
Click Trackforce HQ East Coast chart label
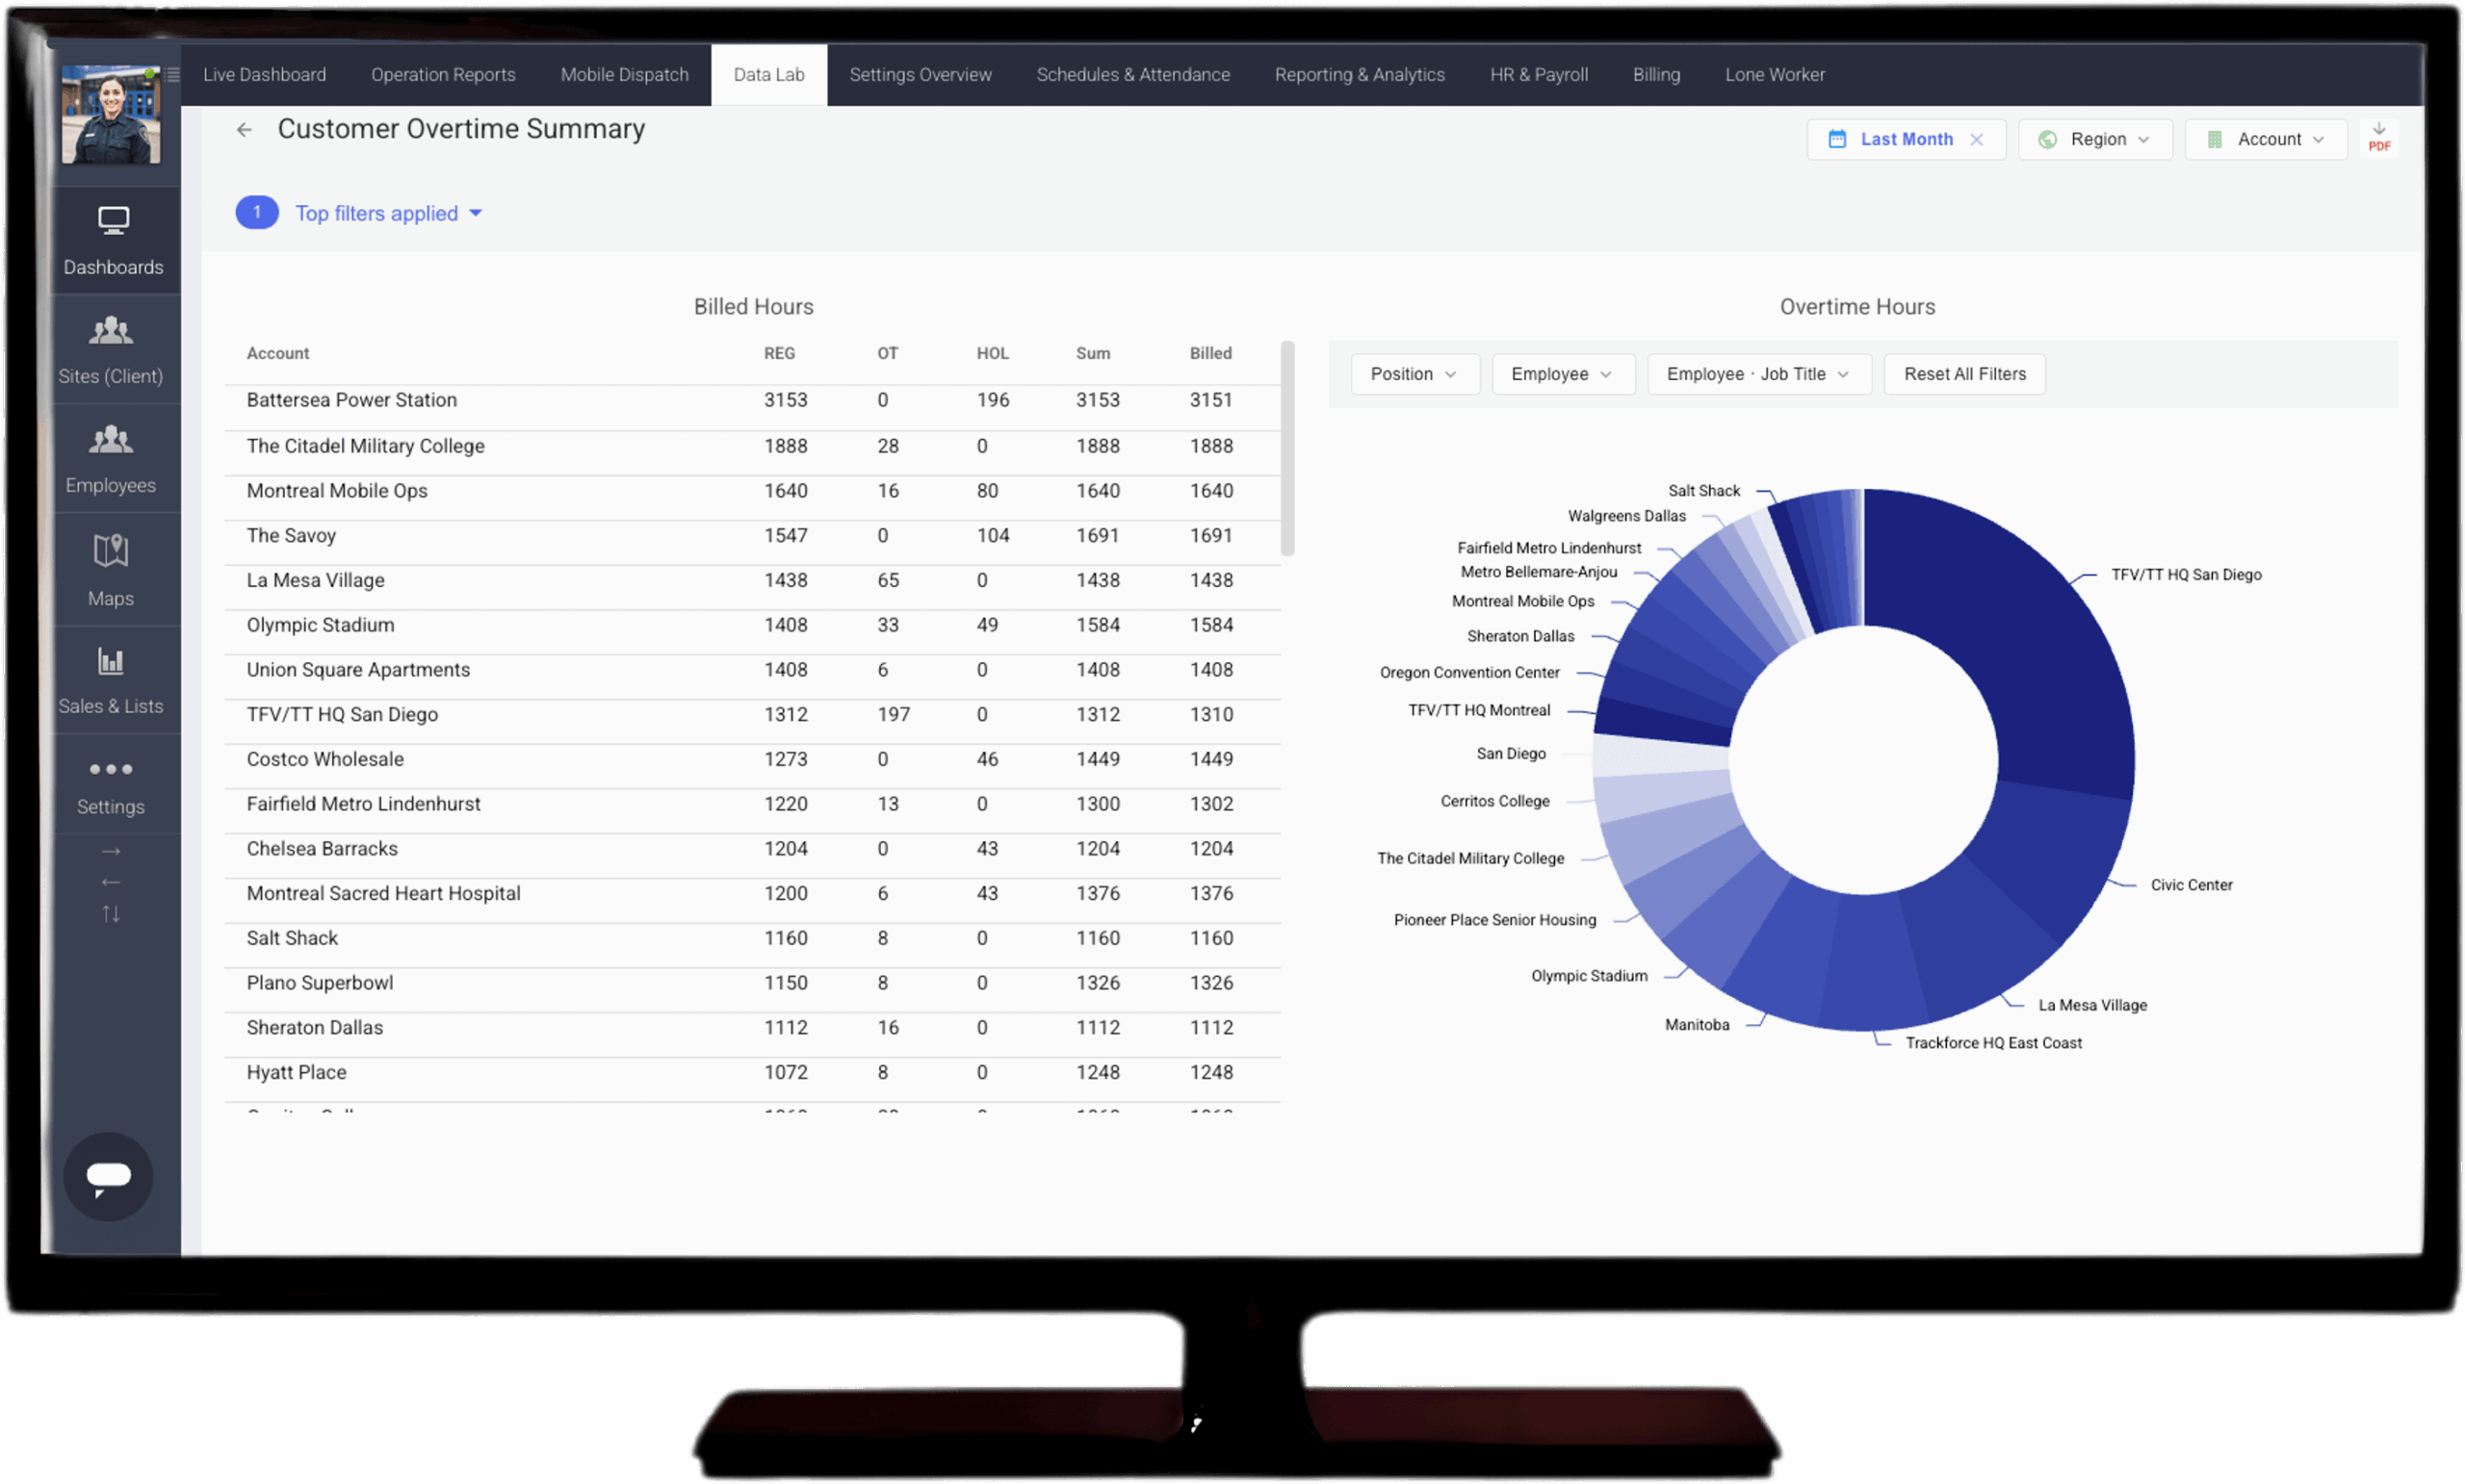click(x=1993, y=1043)
